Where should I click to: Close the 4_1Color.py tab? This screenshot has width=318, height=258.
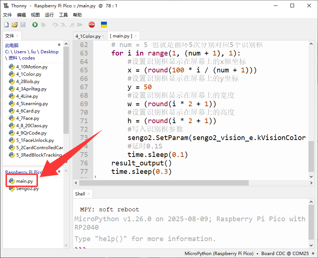pyautogui.click(x=103, y=36)
